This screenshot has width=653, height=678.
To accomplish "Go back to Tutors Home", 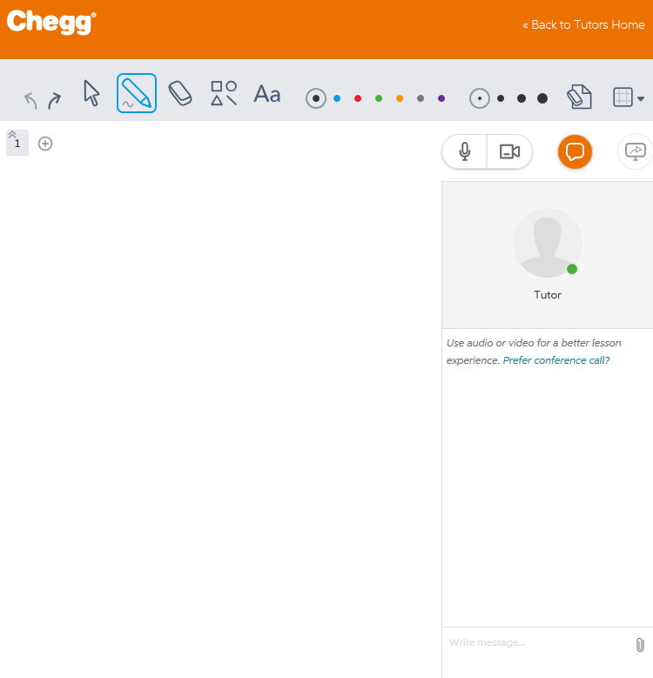I will [x=584, y=24].
